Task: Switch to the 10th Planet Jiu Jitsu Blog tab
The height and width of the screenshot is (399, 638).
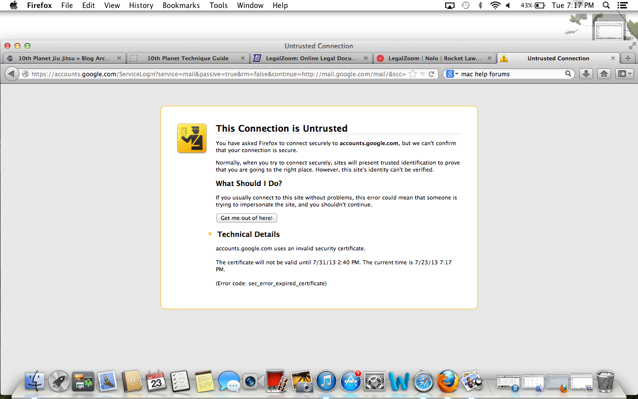Action: coord(64,58)
